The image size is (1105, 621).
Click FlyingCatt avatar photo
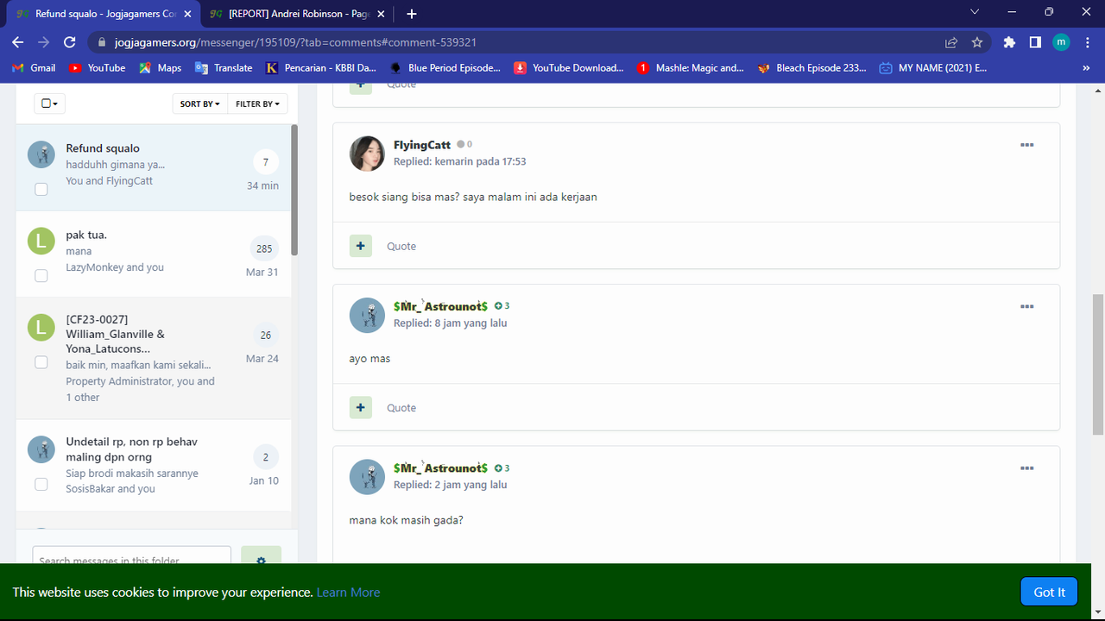coord(367,154)
